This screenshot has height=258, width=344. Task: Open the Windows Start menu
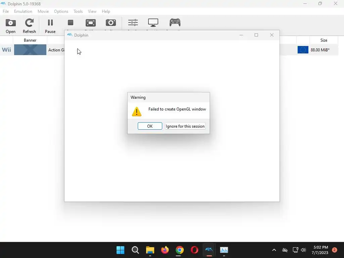[120, 250]
